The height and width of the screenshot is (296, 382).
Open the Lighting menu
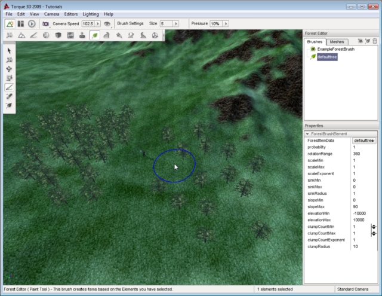pyautogui.click(x=90, y=13)
